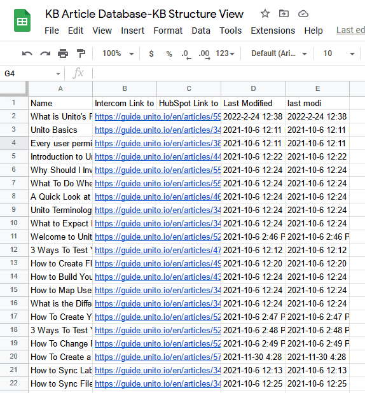Print the spreadsheet
Image resolution: width=365 pixels, height=393 pixels.
63,53
